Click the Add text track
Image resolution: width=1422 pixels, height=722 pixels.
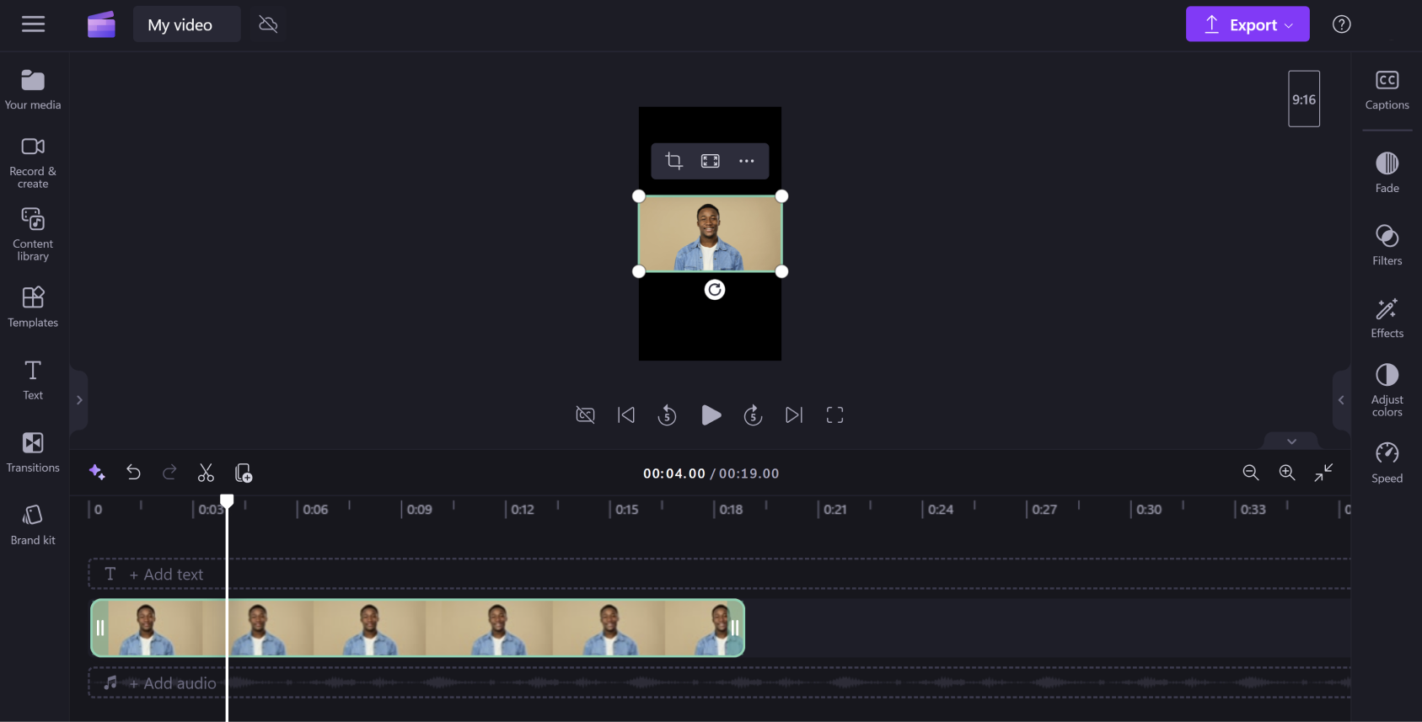pos(719,574)
